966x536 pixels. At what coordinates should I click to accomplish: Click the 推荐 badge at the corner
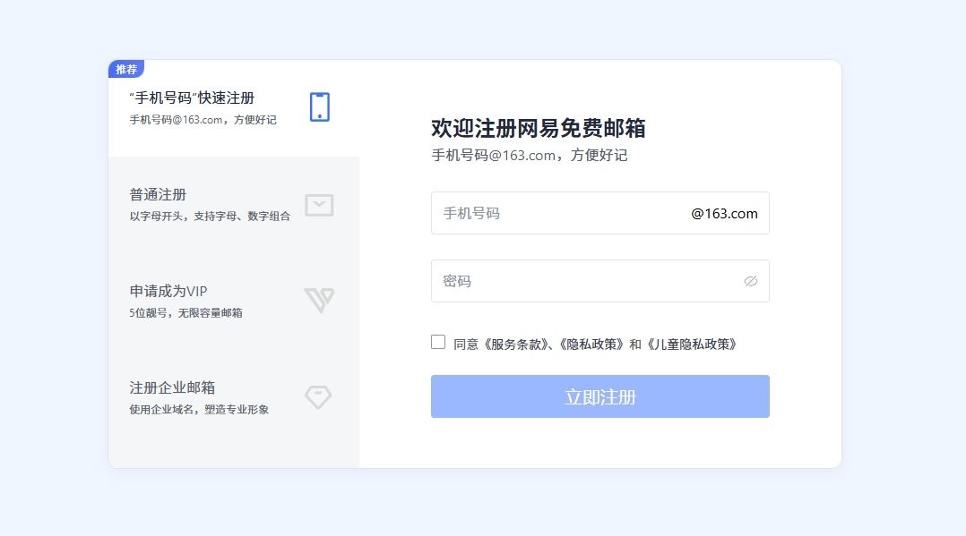pyautogui.click(x=126, y=69)
